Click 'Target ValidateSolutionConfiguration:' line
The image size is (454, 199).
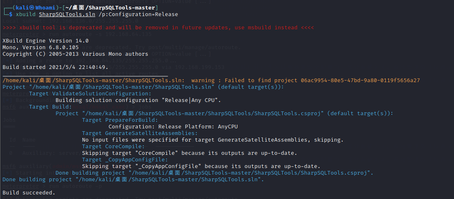90,94
